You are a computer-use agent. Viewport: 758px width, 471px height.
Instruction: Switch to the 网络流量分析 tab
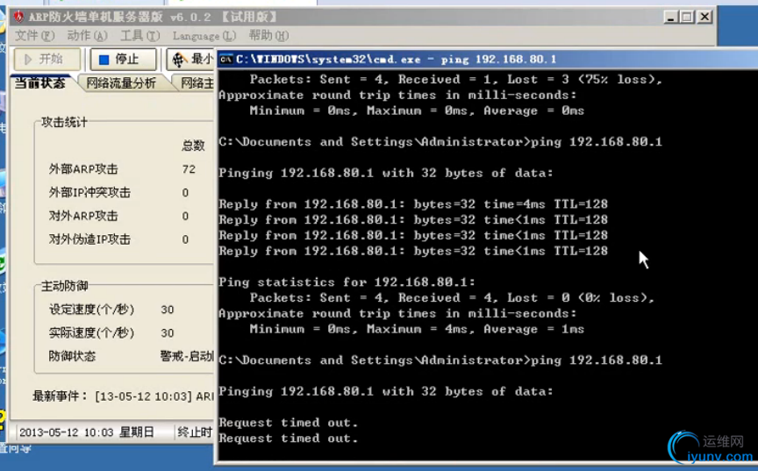click(x=121, y=83)
